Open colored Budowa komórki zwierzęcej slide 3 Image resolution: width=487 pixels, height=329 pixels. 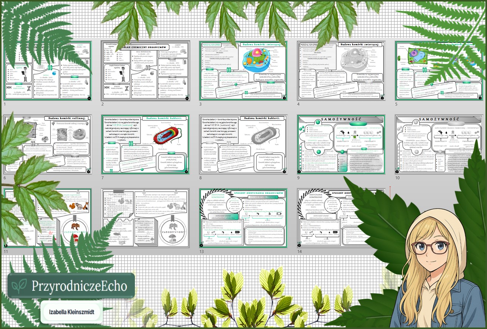pos(243,71)
